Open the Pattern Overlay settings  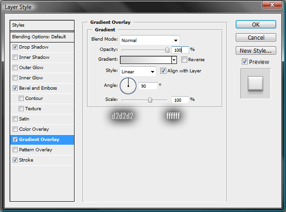tap(35, 149)
